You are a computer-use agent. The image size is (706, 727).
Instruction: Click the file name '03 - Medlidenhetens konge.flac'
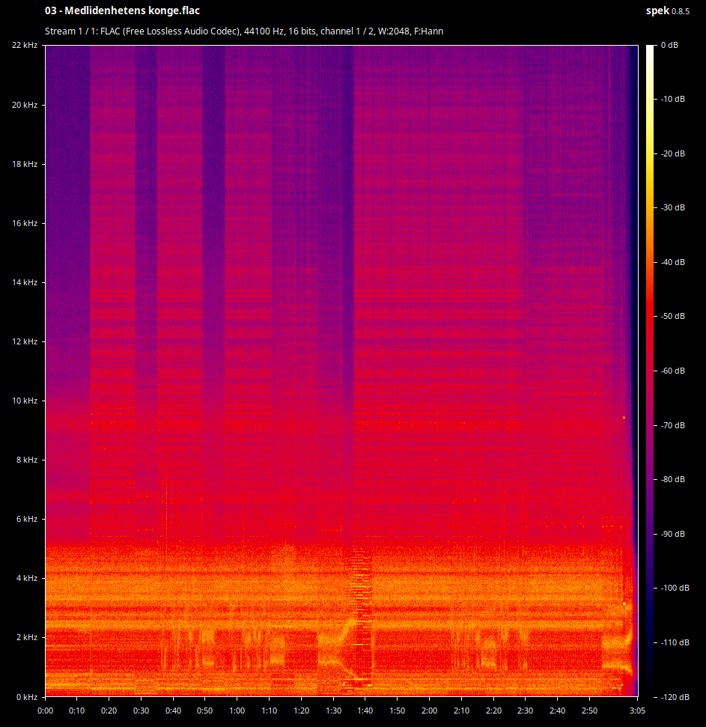point(122,10)
